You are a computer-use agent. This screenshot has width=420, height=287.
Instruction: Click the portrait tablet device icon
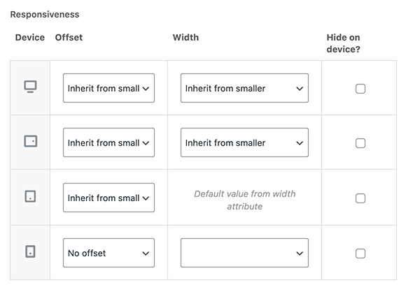[30, 196]
